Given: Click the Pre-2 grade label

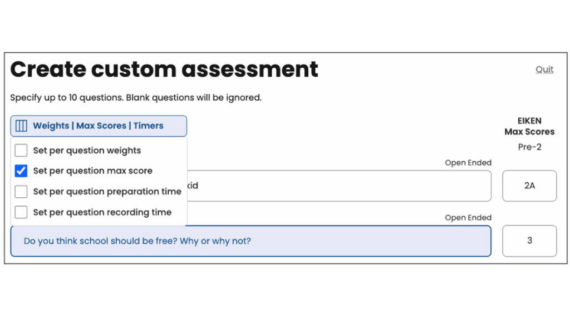Looking at the screenshot, I should coord(529,147).
